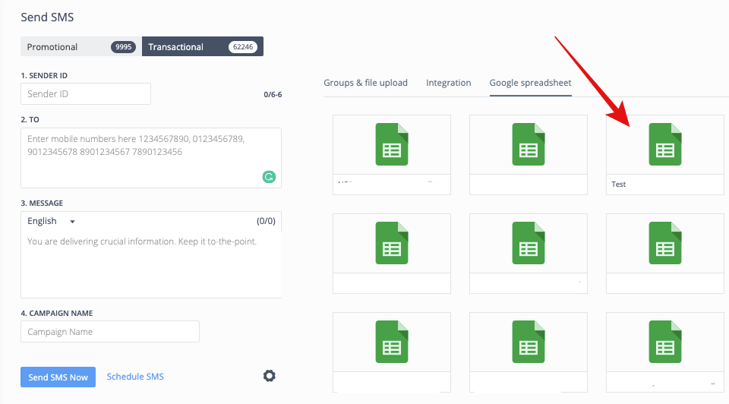Open the Google spreadsheet tab
Screen dimensions: 729x404
pos(530,83)
